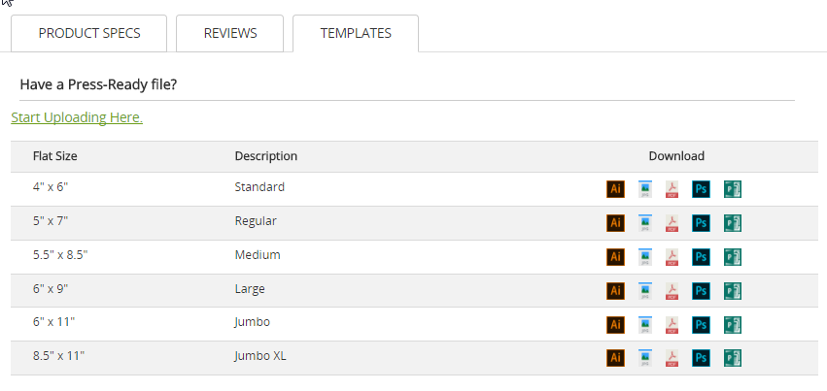Image resolution: width=827 pixels, height=391 pixels.
Task: Get the Photoshop template for Large size
Action: tap(701, 291)
